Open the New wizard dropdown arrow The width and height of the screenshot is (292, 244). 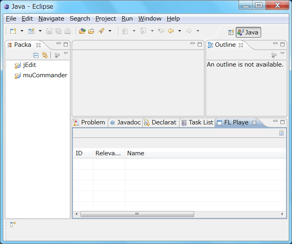click(22, 31)
